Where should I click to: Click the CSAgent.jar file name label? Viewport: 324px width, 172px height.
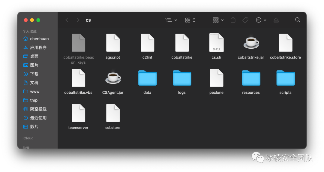(x=113, y=93)
